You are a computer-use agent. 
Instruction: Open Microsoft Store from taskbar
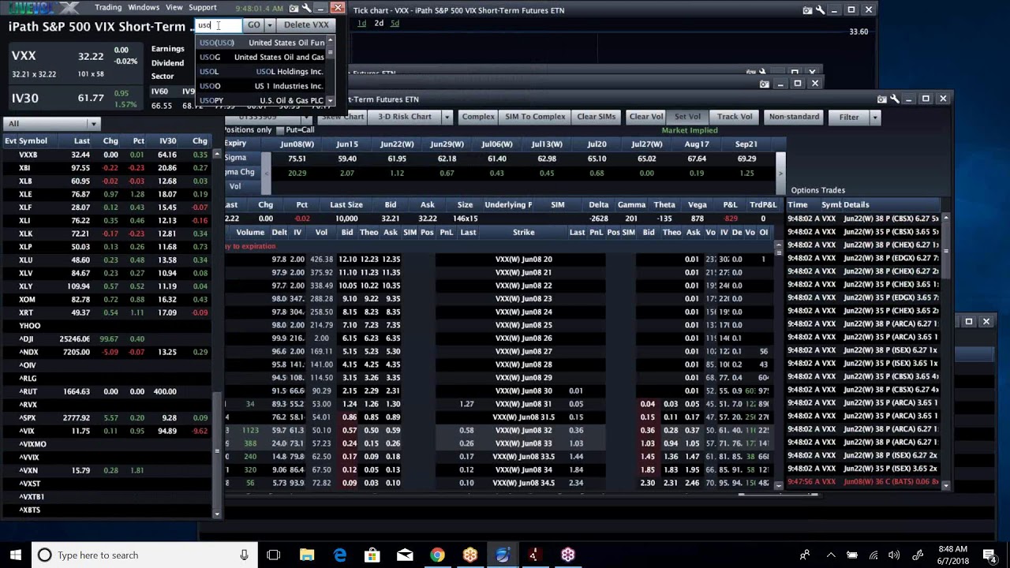coord(372,555)
